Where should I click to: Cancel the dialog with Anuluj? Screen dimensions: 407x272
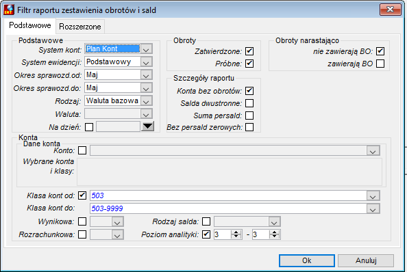pos(366,260)
